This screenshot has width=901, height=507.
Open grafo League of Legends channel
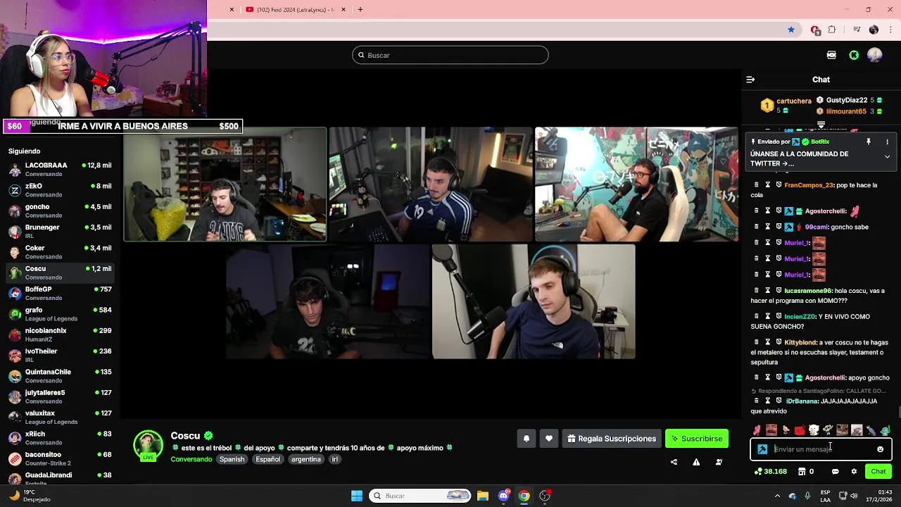60,314
